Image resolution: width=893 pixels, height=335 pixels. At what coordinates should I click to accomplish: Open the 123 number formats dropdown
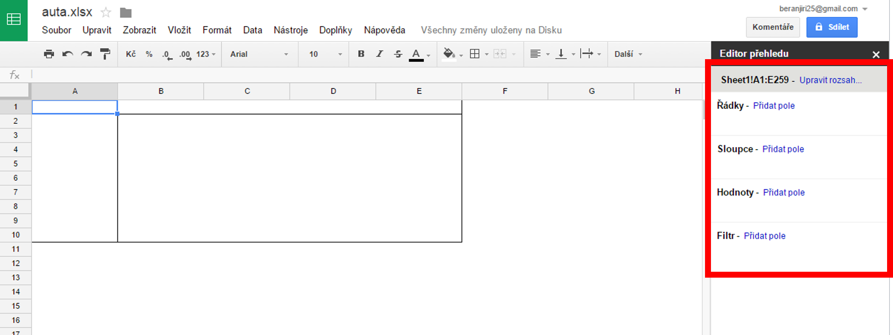(x=206, y=54)
